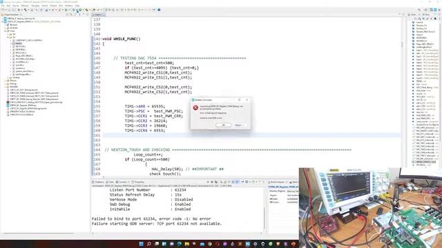The image size is (442, 248).
Task: Expand the Binaries folder in Project Explorer
Action: pos(5,25)
